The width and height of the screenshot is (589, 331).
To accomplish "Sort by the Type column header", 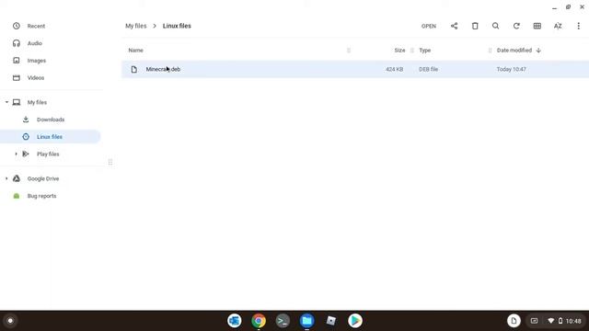I will pyautogui.click(x=425, y=51).
